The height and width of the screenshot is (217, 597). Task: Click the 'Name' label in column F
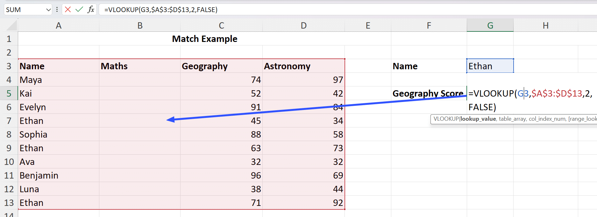(x=429, y=66)
